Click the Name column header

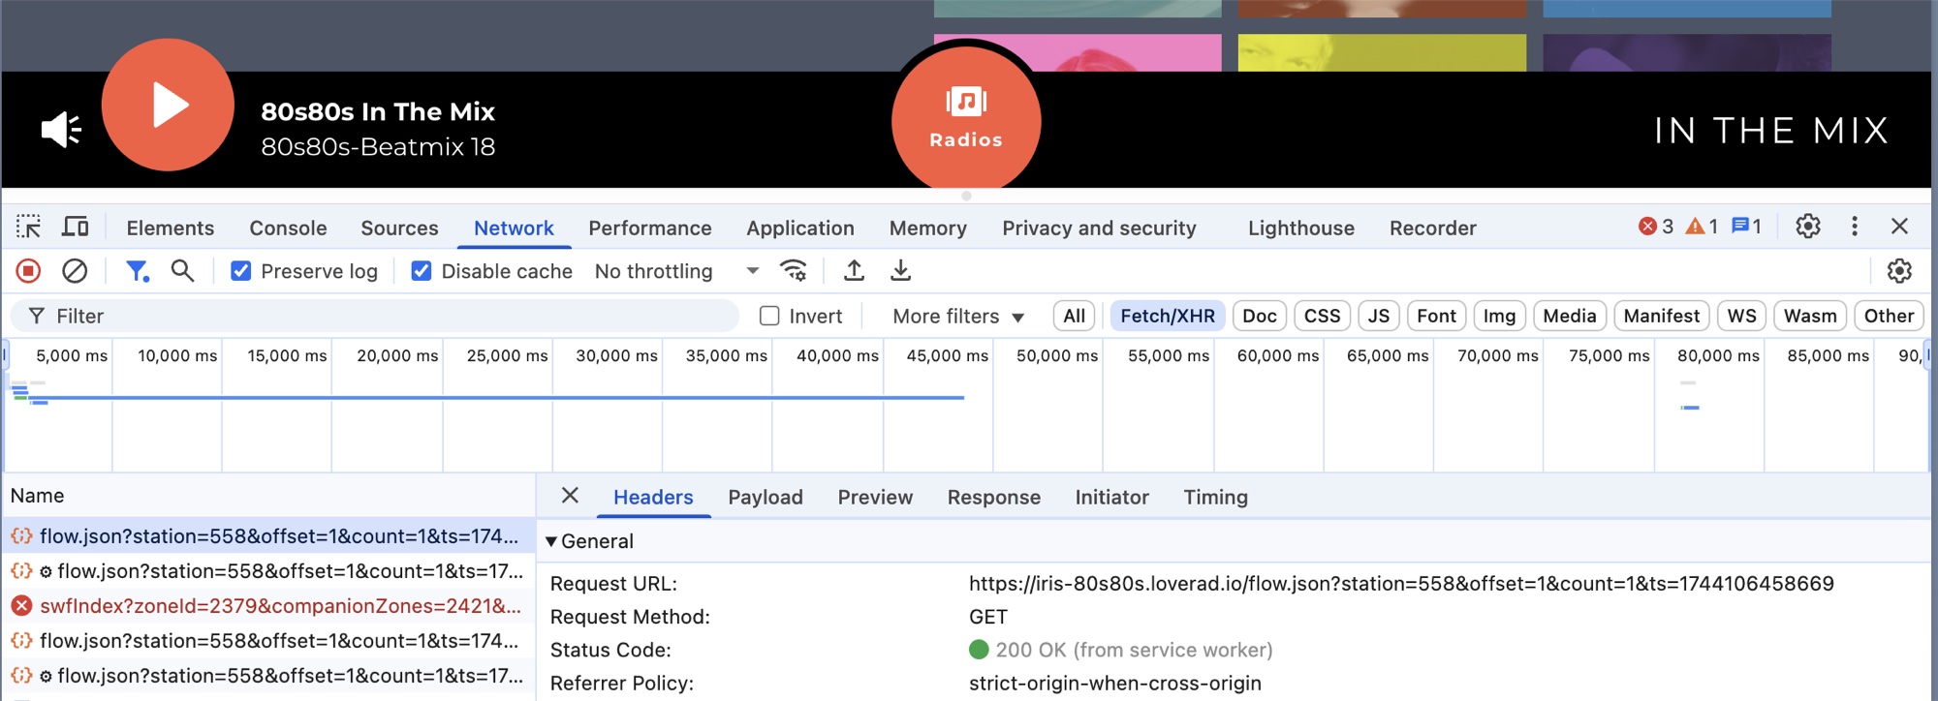tap(268, 496)
